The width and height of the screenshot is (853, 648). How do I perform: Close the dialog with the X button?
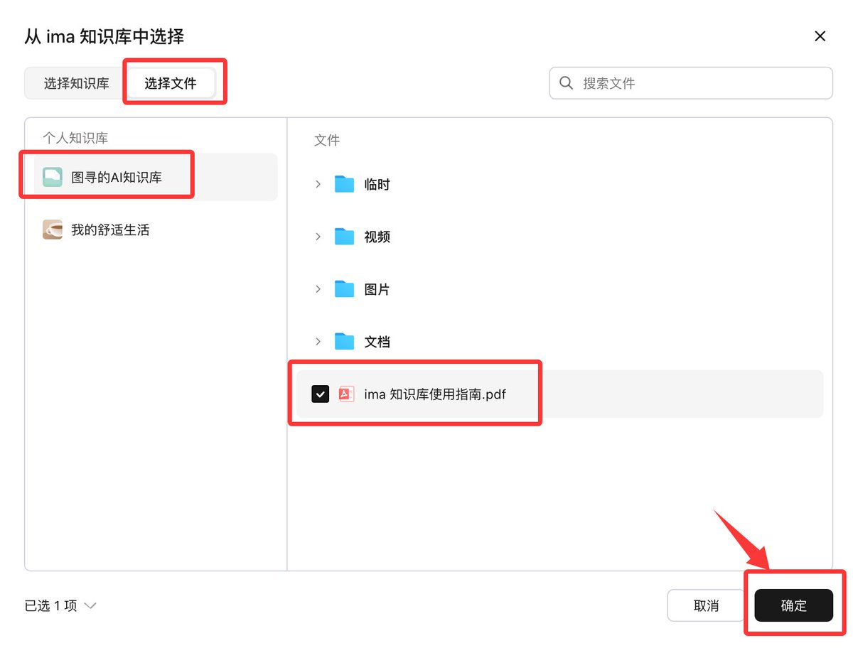820,36
